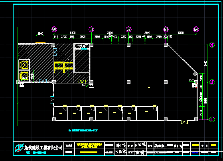
Task: Select the axis bubble labeled L
Action: point(212,119)
